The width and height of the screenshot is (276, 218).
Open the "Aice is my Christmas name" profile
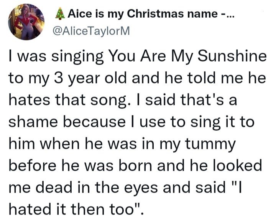point(142,14)
